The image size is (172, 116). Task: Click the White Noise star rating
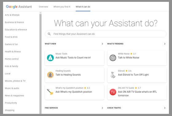(133, 54)
